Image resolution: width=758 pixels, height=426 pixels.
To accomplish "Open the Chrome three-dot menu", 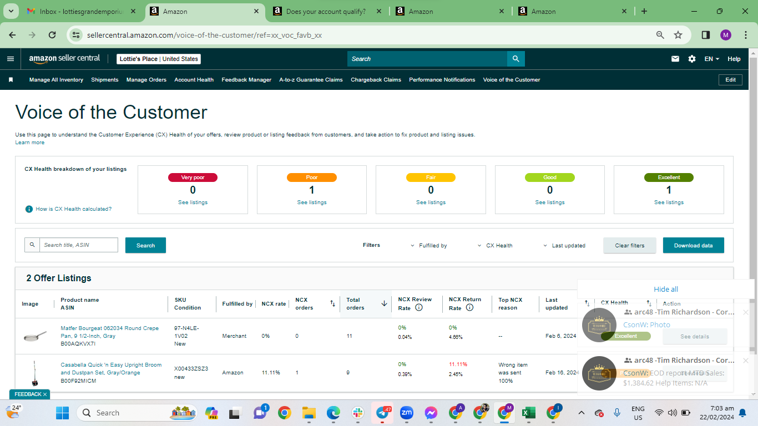I will point(745,35).
